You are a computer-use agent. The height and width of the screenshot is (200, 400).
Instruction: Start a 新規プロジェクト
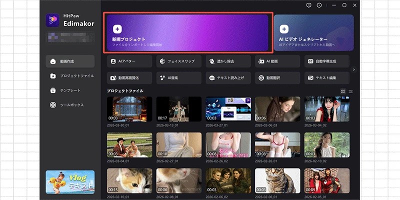[188, 32]
